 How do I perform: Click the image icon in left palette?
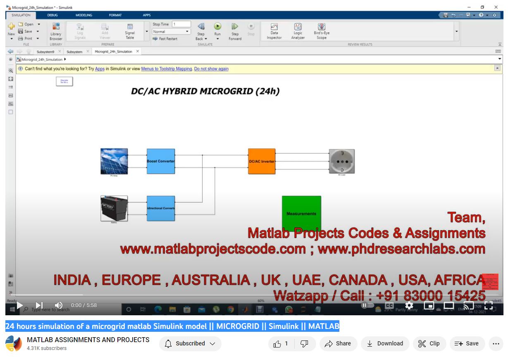point(11,104)
